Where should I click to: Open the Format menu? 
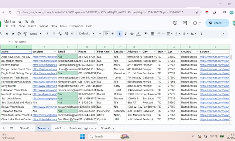click(43, 26)
